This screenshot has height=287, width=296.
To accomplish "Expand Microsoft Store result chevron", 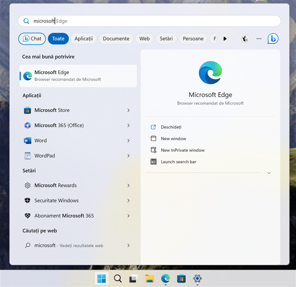I will click(x=128, y=110).
